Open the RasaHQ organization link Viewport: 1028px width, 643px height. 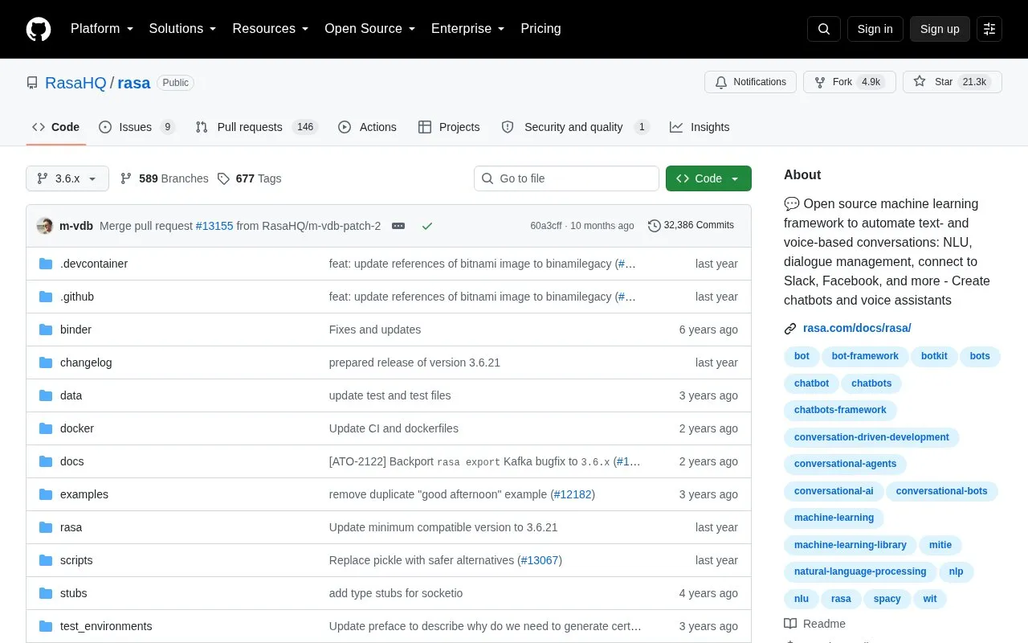[75, 83]
